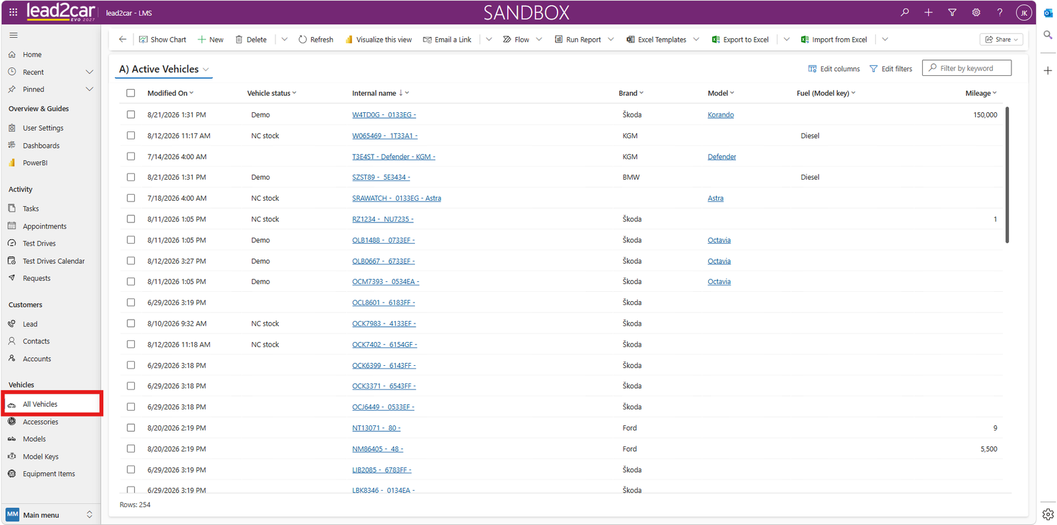
Task: Open the Korando model link
Action: 721,115
